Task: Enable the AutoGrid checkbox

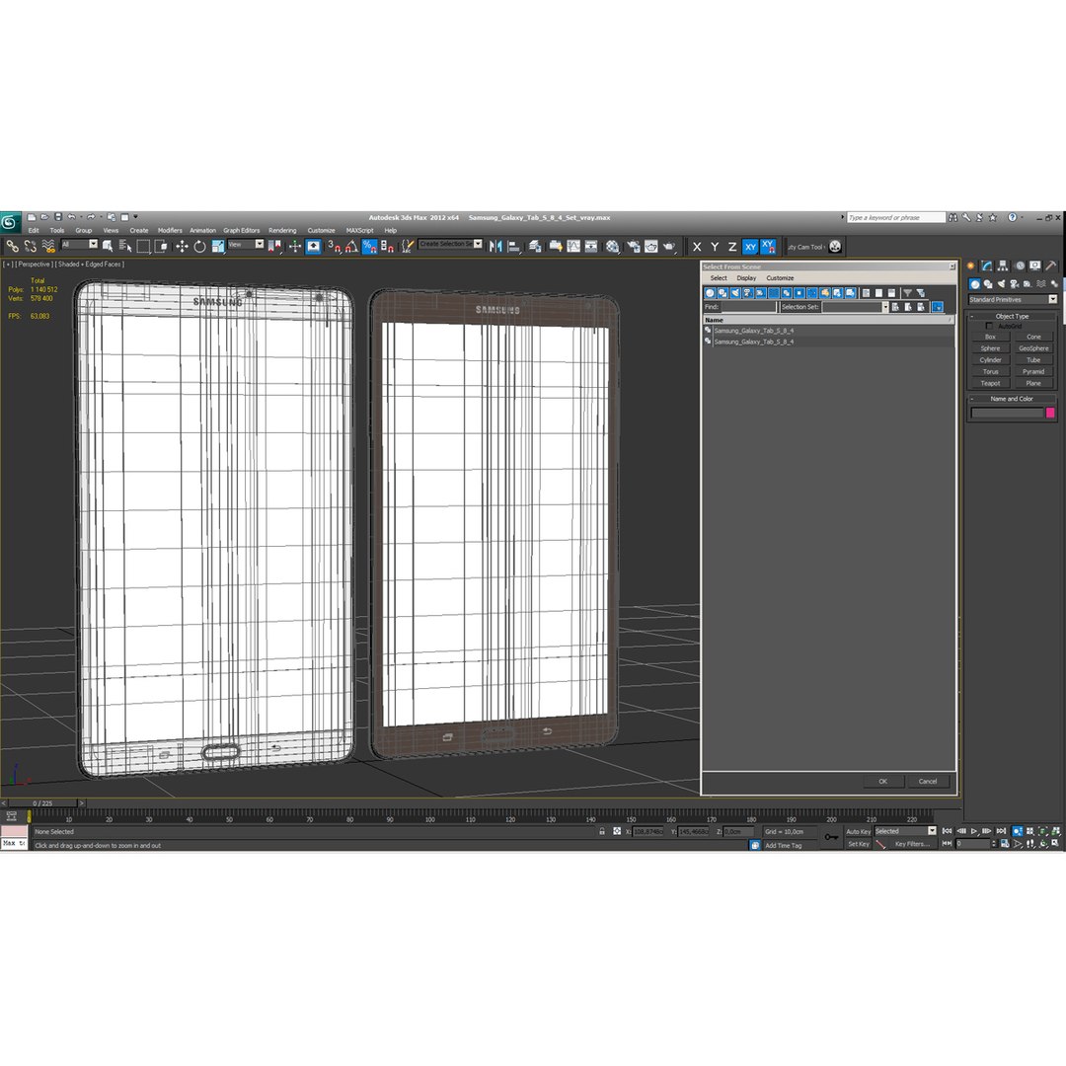Action: [x=989, y=327]
